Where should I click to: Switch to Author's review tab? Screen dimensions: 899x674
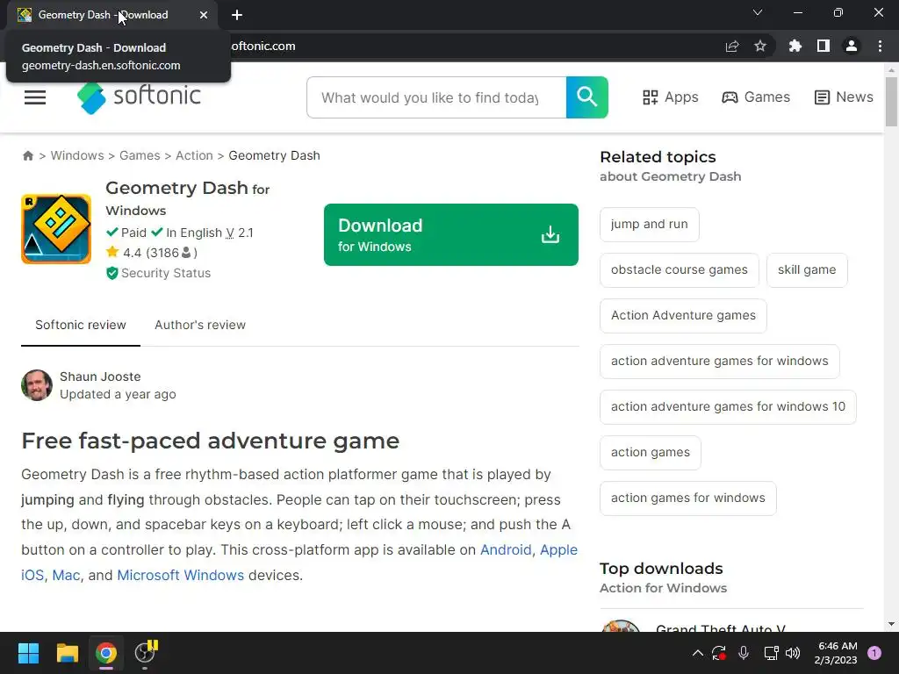coord(200,325)
